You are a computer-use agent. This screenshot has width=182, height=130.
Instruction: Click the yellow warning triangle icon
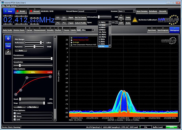135,20
